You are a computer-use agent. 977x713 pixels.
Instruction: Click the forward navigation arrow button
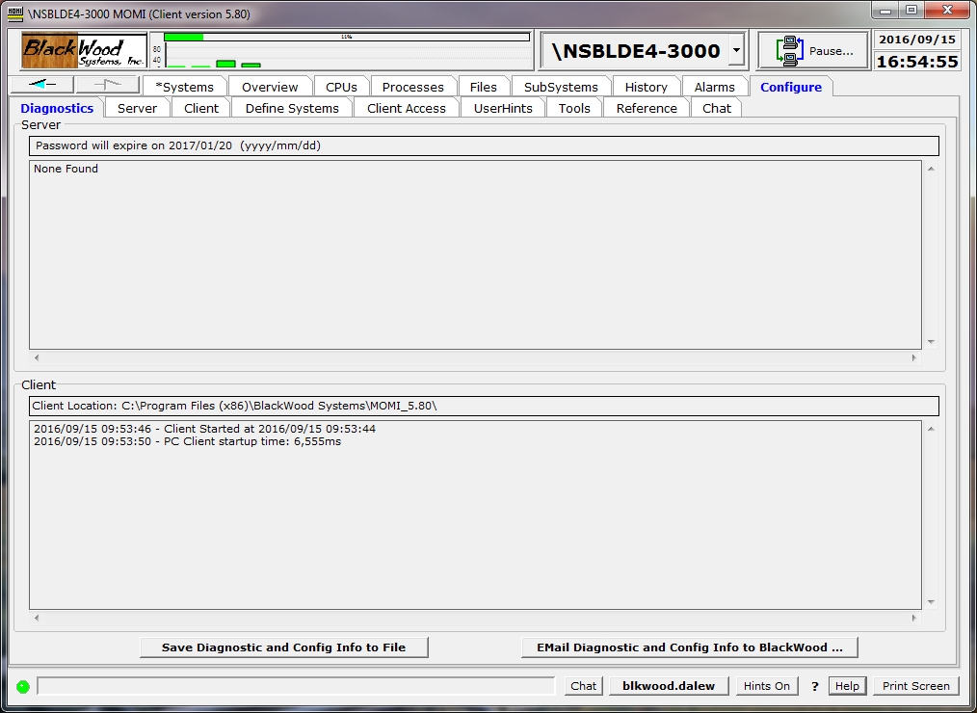[107, 85]
